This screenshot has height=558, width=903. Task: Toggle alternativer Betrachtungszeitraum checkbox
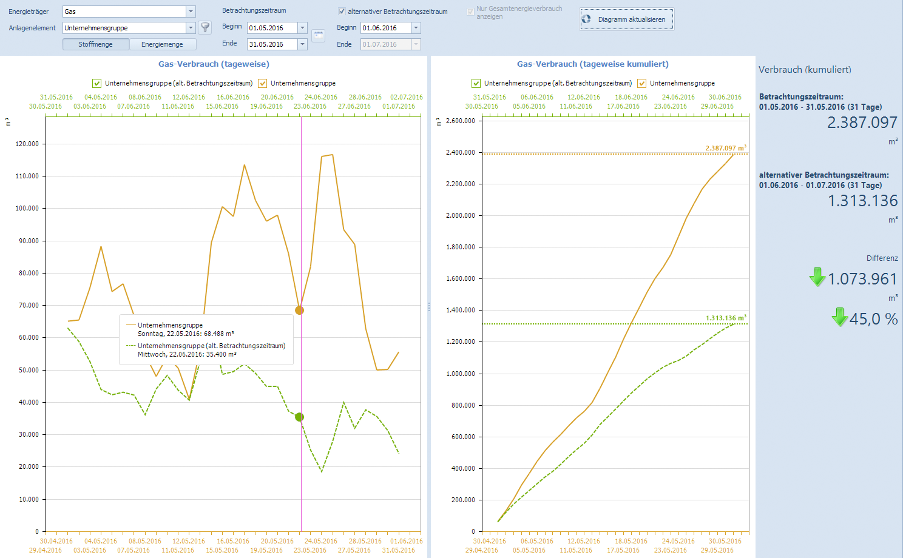pyautogui.click(x=342, y=12)
